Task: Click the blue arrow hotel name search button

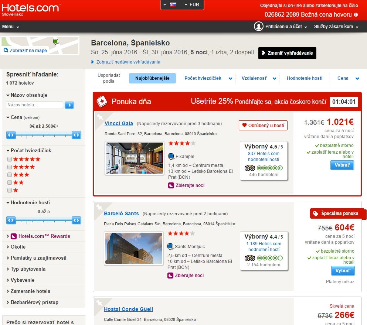Action: pos(69,105)
